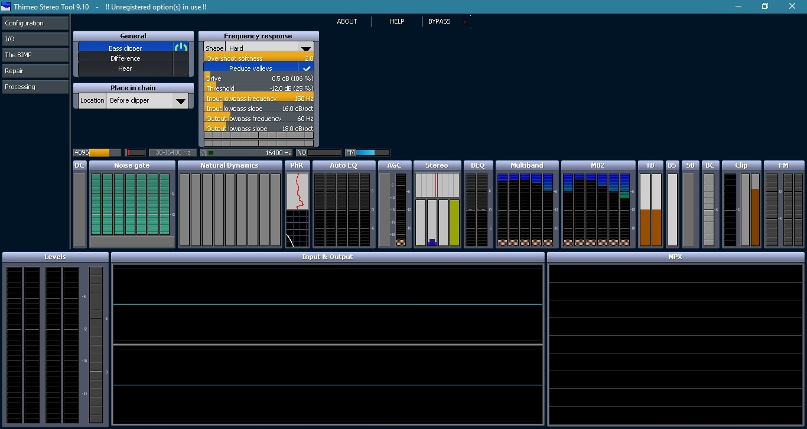Click the 4096 latency status bar
807x429 pixels.
pos(97,152)
